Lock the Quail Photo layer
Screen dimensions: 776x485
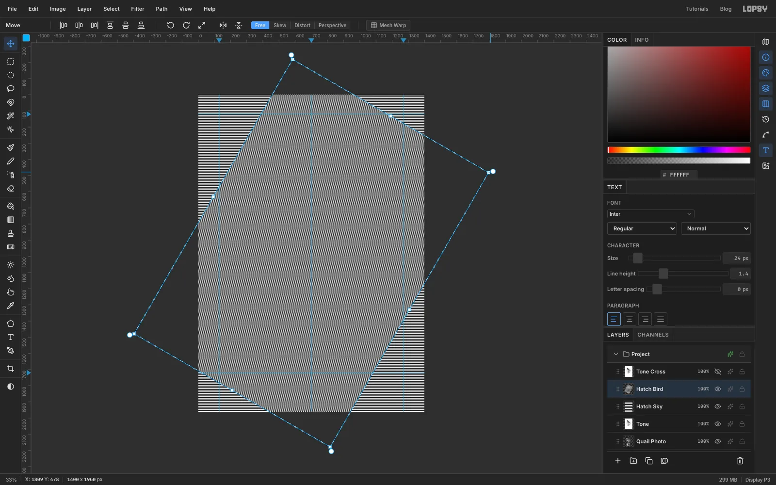pyautogui.click(x=742, y=441)
